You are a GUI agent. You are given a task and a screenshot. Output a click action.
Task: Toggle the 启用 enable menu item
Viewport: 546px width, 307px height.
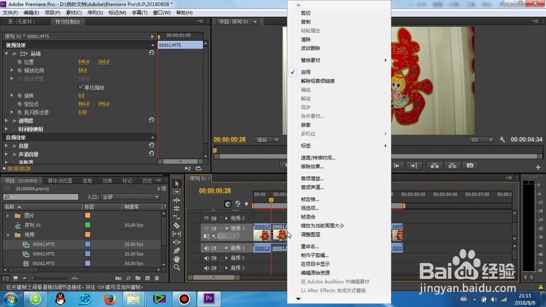click(306, 72)
